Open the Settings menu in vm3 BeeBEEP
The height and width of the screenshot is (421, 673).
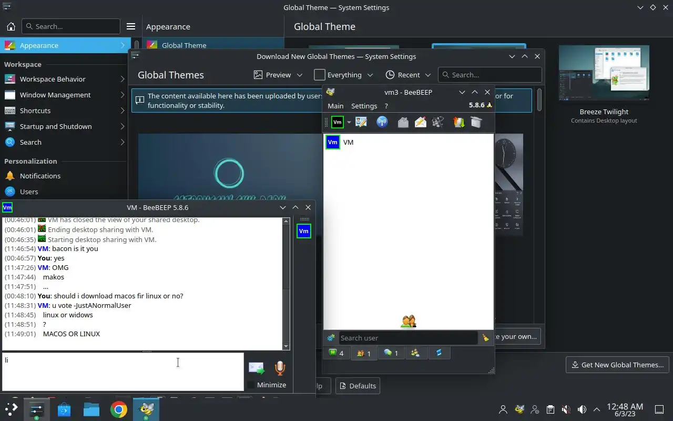pos(364,106)
